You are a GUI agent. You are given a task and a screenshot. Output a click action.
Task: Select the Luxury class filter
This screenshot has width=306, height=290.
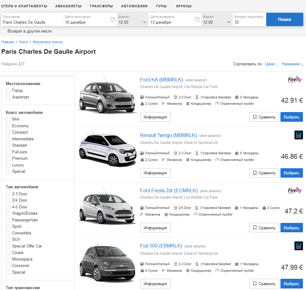8,165
